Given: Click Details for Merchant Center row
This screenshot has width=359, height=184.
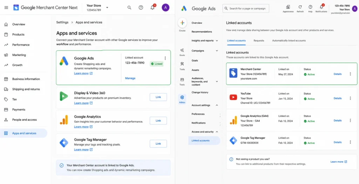Looking at the screenshot, I should point(338,74).
